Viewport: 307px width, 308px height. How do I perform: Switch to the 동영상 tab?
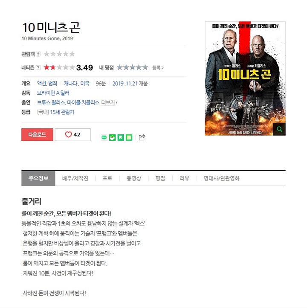point(134,178)
